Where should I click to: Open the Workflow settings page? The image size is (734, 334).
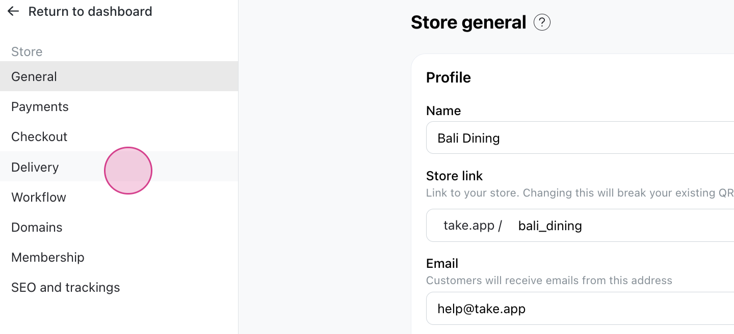pyautogui.click(x=119, y=197)
